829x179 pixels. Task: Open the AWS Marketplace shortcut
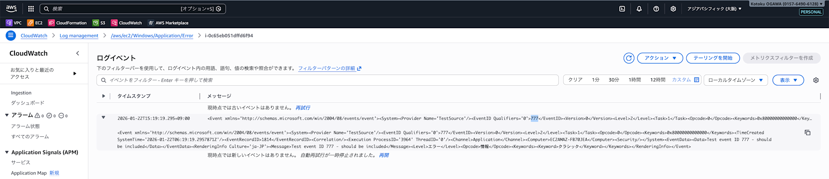point(168,23)
